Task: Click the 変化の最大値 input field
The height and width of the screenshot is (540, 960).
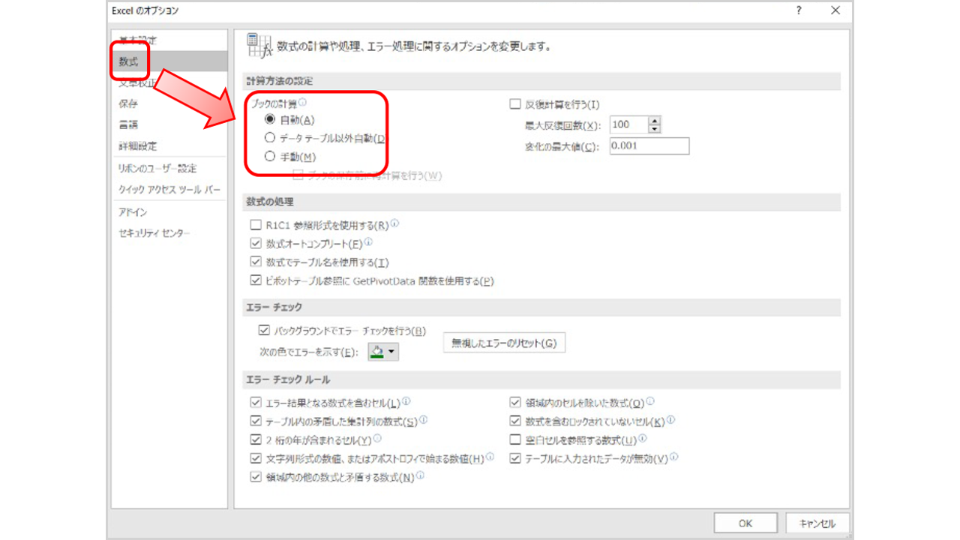Action: [649, 146]
